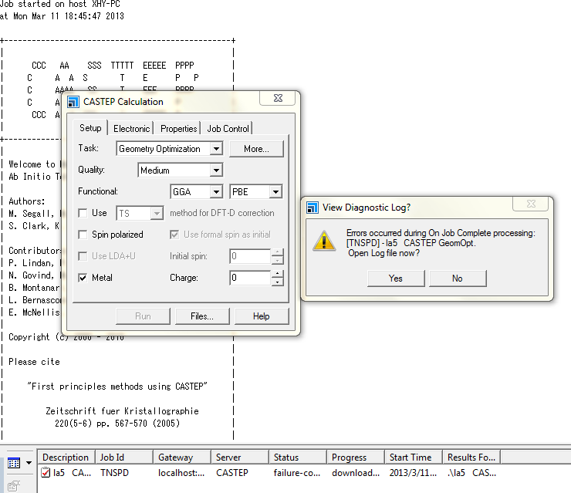Click the CASTEP Calculation dialog title icon
The image size is (571, 493).
pos(73,102)
